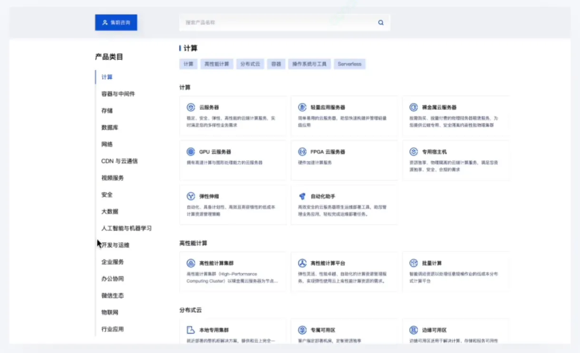580x353 pixels.
Task: Open the 本地专用集群 title link
Action: pyautogui.click(x=214, y=330)
